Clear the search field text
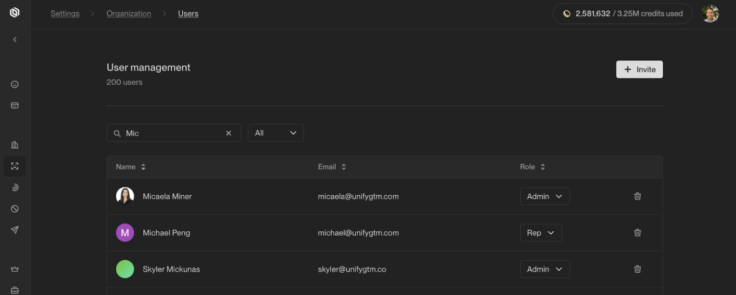Screen dimensions: 736x295 229,133
